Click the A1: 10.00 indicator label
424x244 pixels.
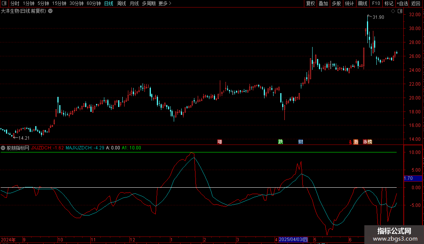131,148
